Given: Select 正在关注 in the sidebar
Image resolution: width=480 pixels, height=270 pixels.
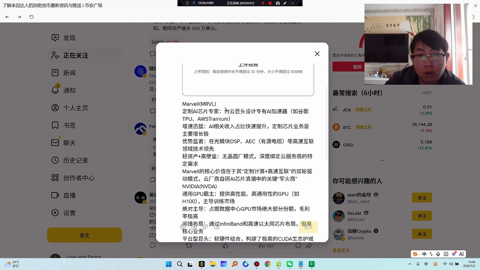Looking at the screenshot, I should pos(84,55).
